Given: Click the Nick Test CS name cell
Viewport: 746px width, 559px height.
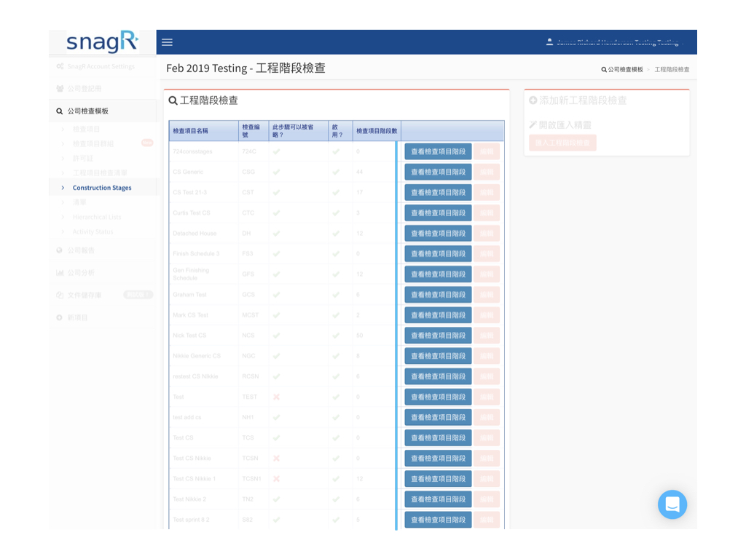Looking at the screenshot, I should 204,336.
